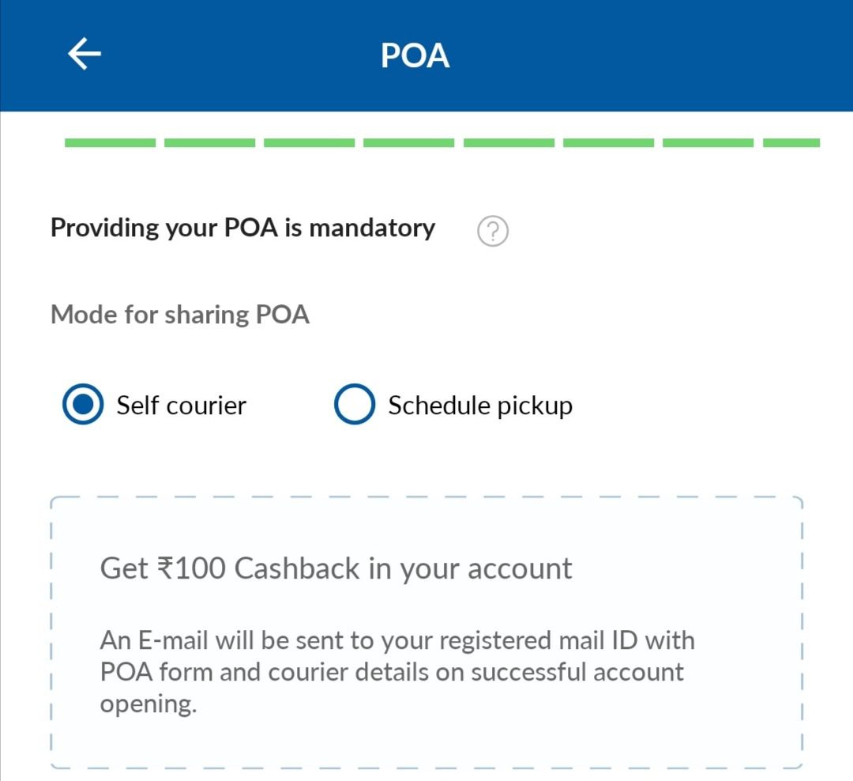
Task: Tap the fifth green progress segment
Action: pyautogui.click(x=509, y=143)
